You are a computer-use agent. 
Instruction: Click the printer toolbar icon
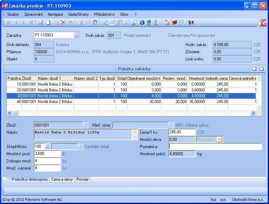point(80,23)
